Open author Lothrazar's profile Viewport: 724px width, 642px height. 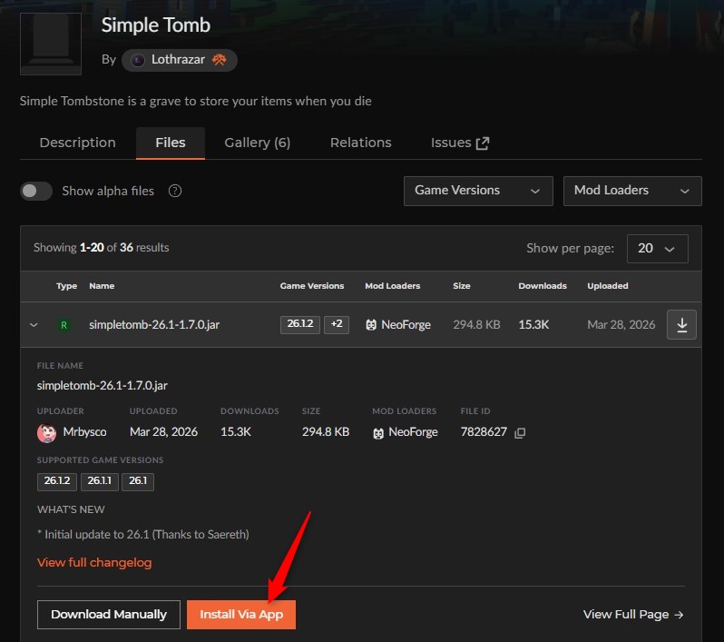179,60
